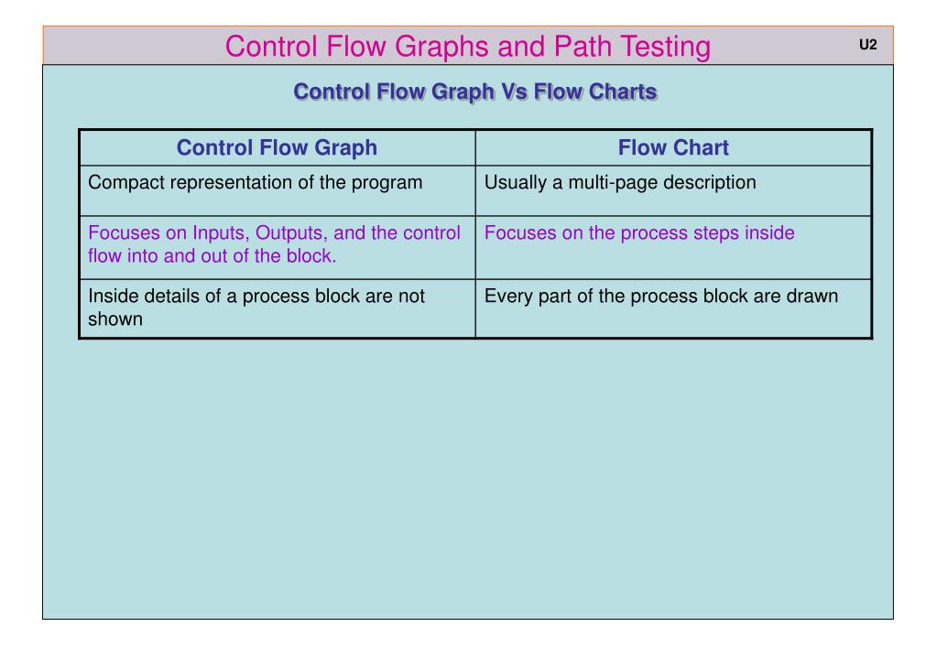Click "flow into and out of the block." line

(212, 256)
